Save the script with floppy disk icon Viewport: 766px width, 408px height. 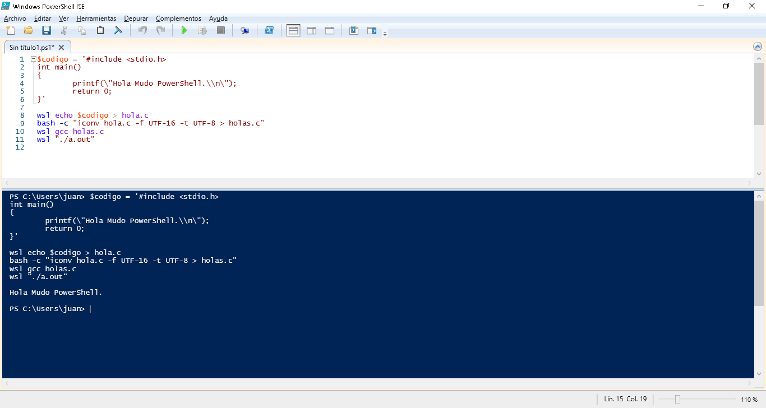46,30
